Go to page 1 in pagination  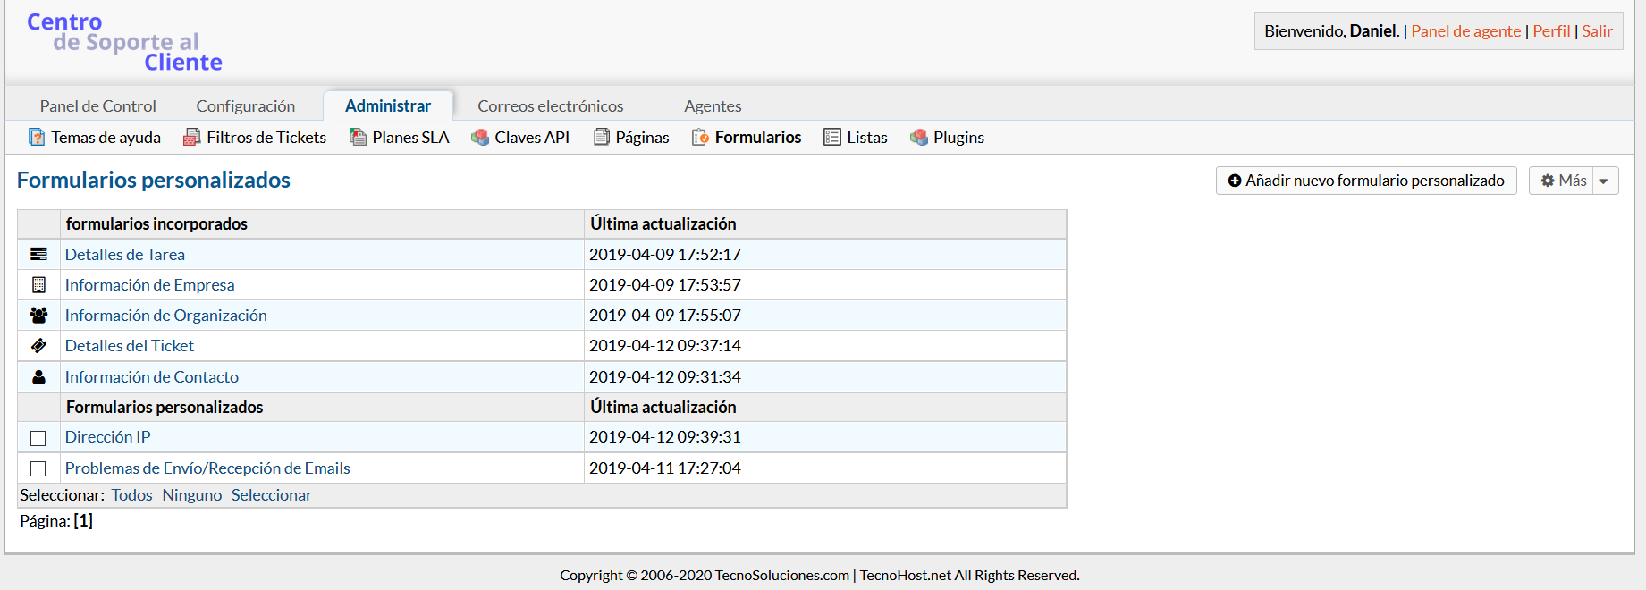pyautogui.click(x=83, y=521)
